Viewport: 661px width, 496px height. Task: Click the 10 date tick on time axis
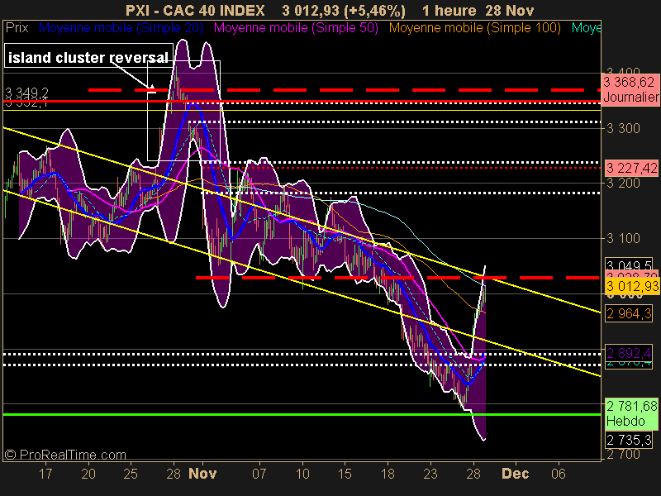point(302,474)
